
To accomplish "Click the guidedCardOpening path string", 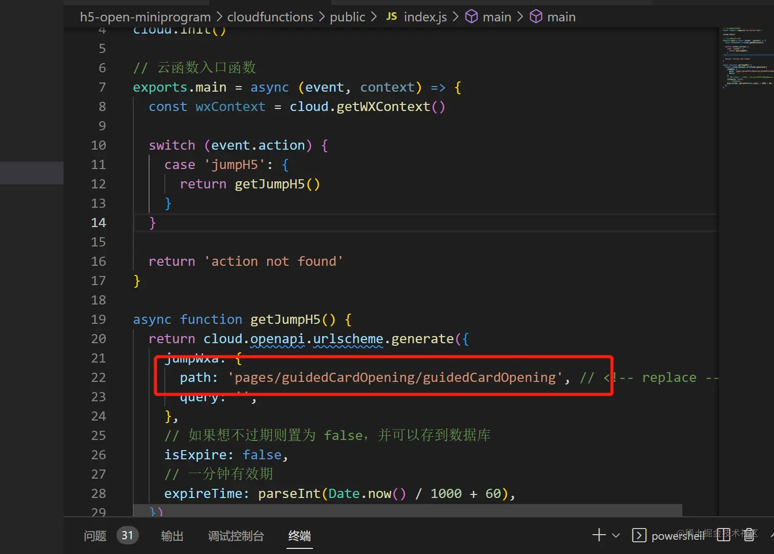I will tap(395, 377).
